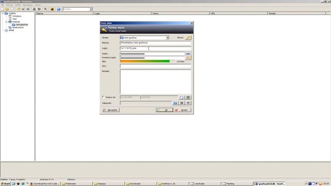Click the Narzędzia button in dialog

pyautogui.click(x=111, y=110)
